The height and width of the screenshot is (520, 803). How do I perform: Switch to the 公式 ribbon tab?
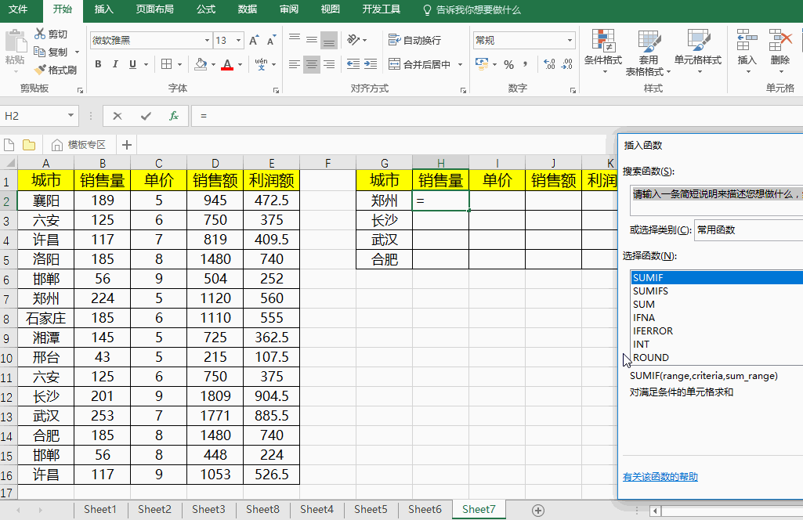(206, 9)
